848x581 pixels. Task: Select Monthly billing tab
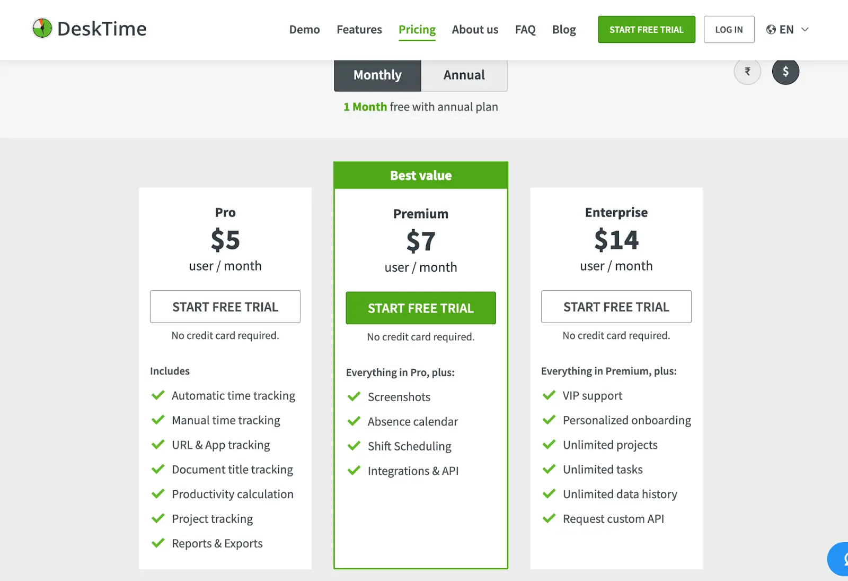[377, 75]
